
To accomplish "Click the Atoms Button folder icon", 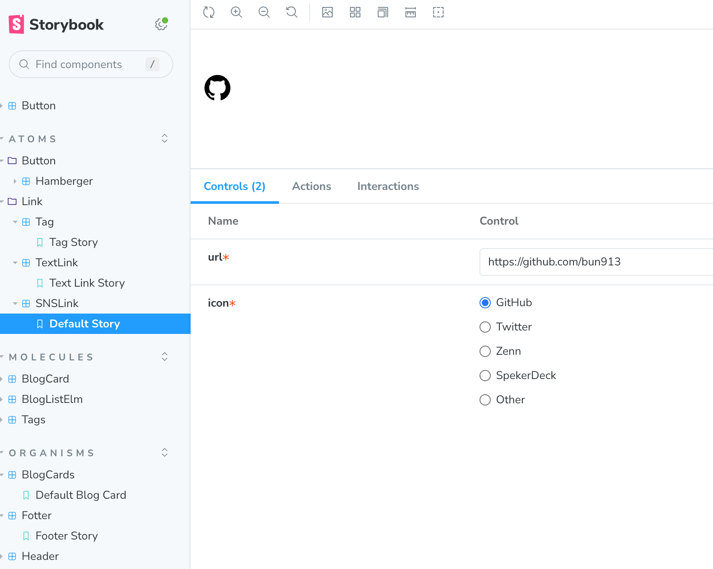I will [x=12, y=161].
